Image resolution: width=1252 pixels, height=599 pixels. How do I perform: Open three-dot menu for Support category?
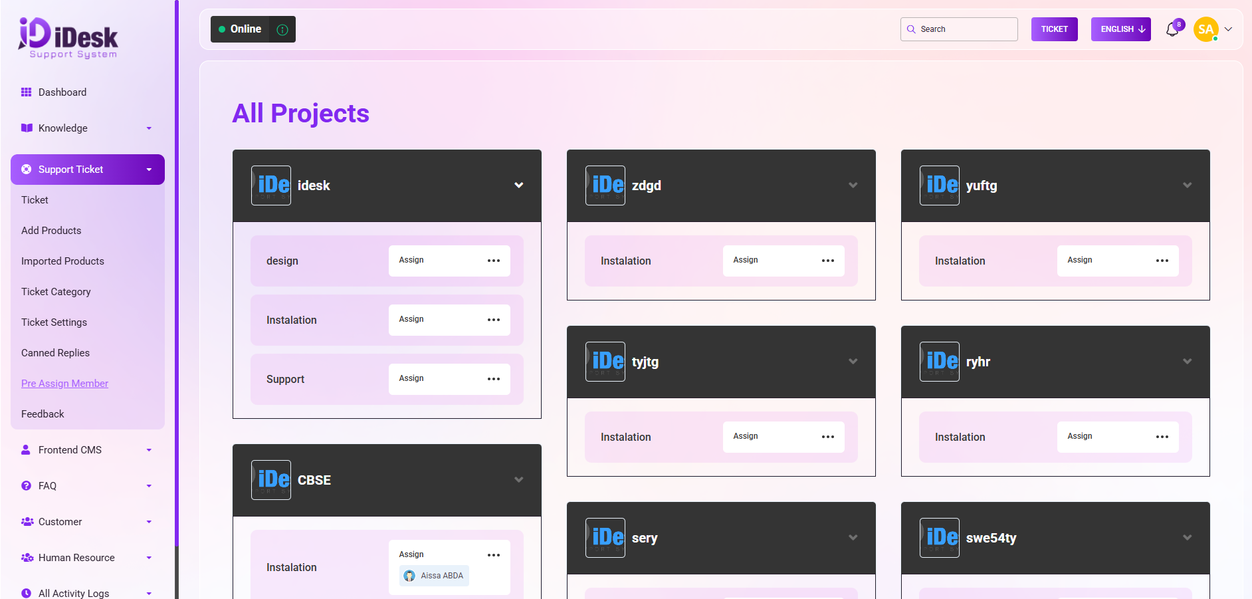(x=493, y=379)
